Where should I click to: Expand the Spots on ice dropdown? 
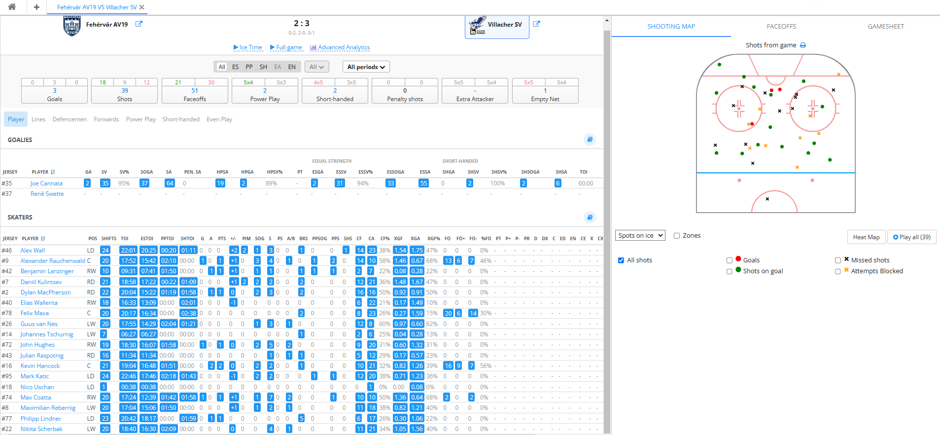tap(640, 236)
